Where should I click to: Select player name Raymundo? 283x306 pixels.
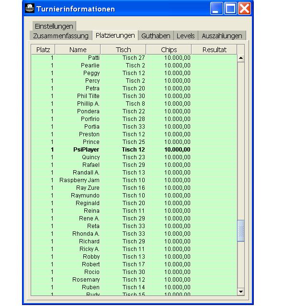85,196
